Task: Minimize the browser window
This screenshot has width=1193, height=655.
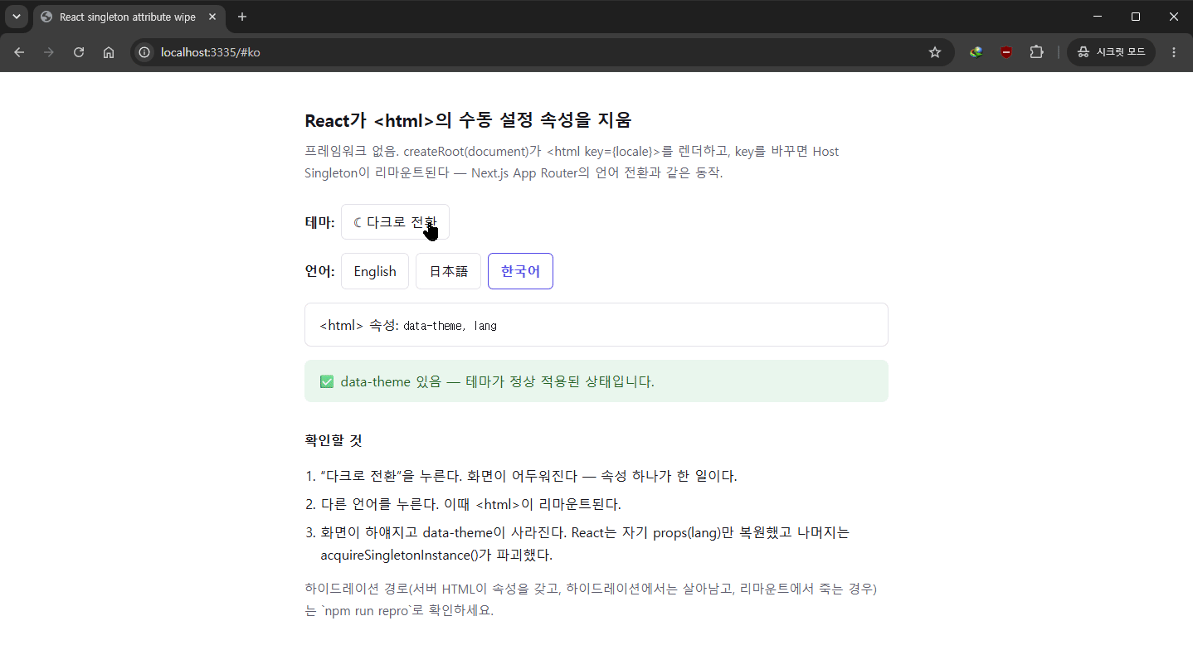Action: pyautogui.click(x=1098, y=17)
